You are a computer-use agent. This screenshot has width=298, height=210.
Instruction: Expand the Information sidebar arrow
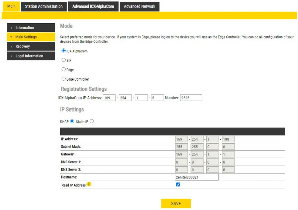pyautogui.click(x=11, y=28)
